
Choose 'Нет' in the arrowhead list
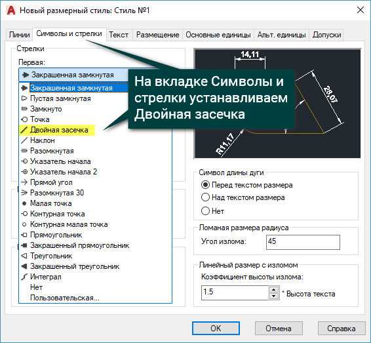(36, 287)
